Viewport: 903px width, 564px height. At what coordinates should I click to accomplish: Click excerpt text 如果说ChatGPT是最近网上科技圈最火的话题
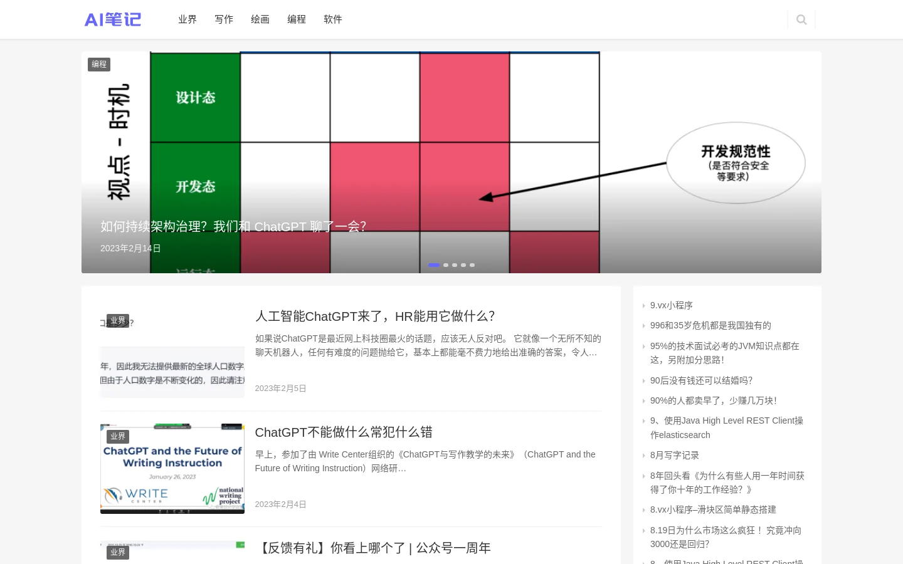tap(428, 345)
